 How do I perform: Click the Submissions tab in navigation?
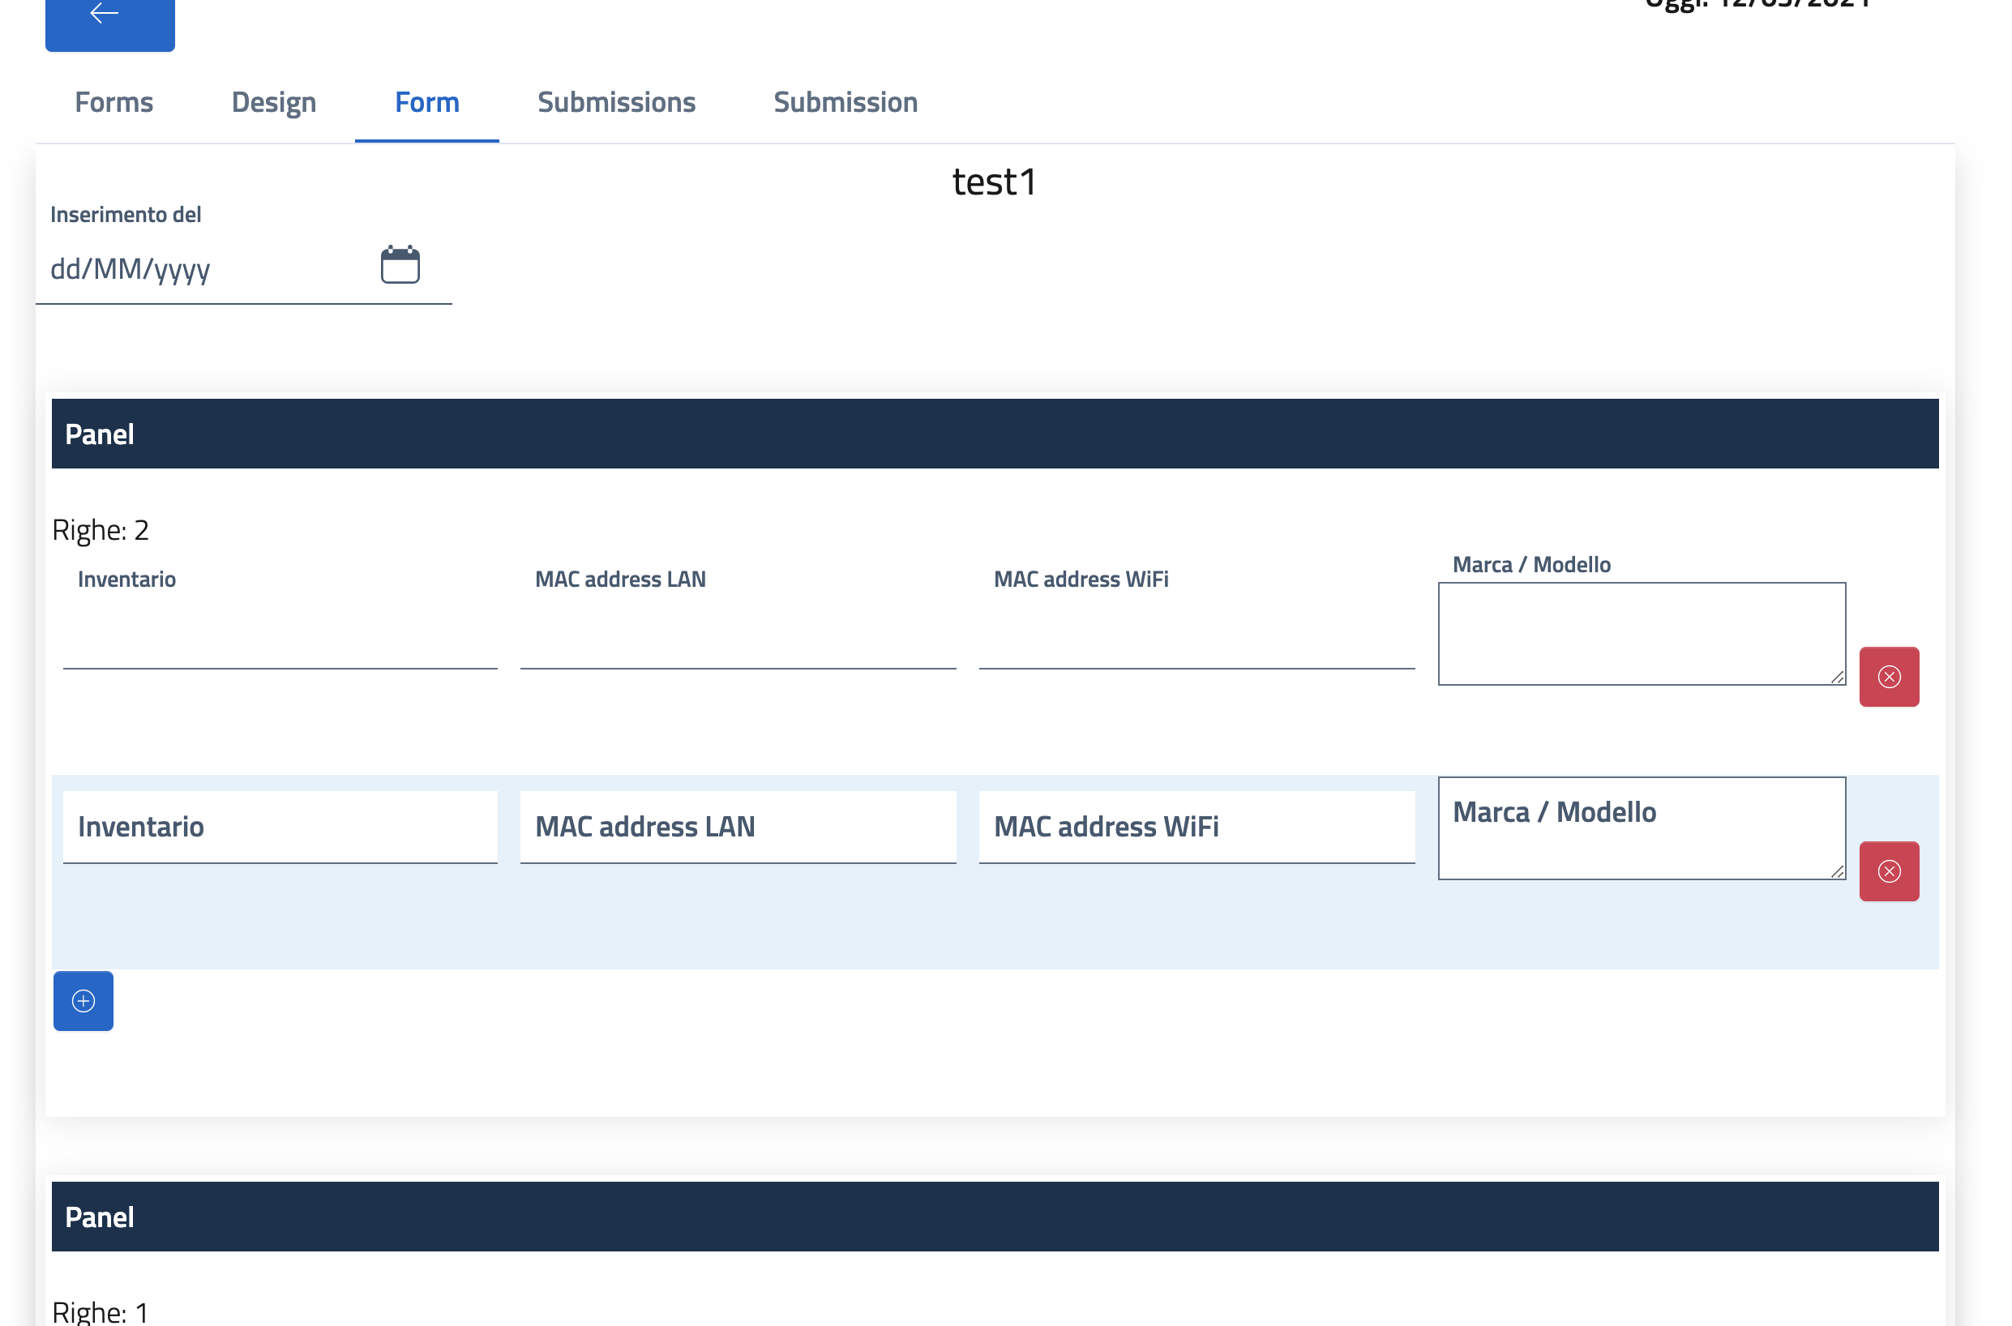point(615,102)
